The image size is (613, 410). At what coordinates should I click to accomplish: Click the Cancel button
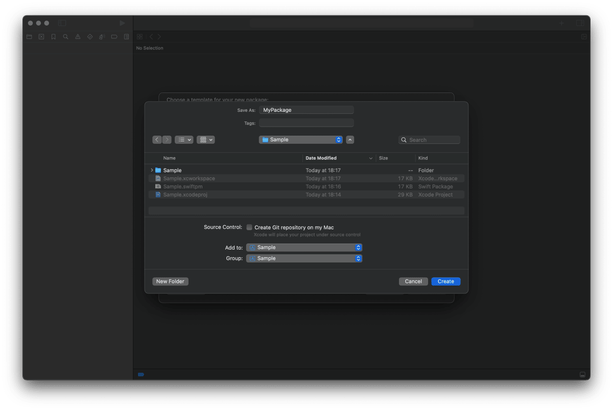click(413, 281)
